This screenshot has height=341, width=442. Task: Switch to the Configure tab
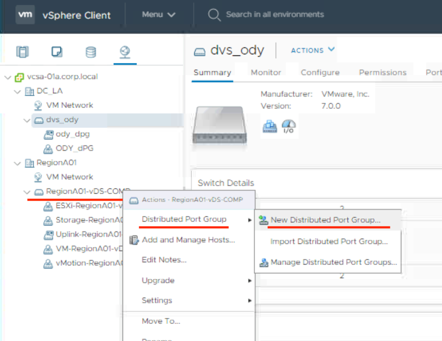click(x=320, y=73)
